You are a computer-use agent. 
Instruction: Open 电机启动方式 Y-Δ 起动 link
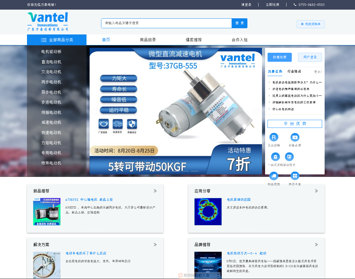click(246, 253)
